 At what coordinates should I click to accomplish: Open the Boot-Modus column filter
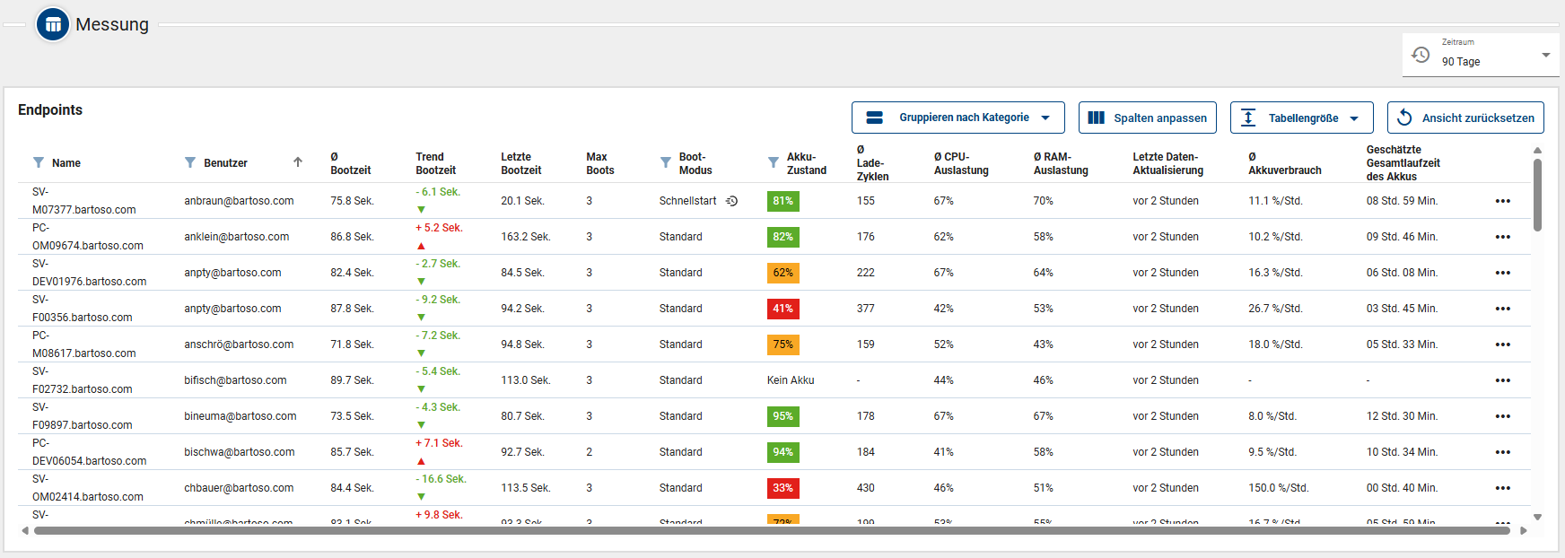pos(666,162)
